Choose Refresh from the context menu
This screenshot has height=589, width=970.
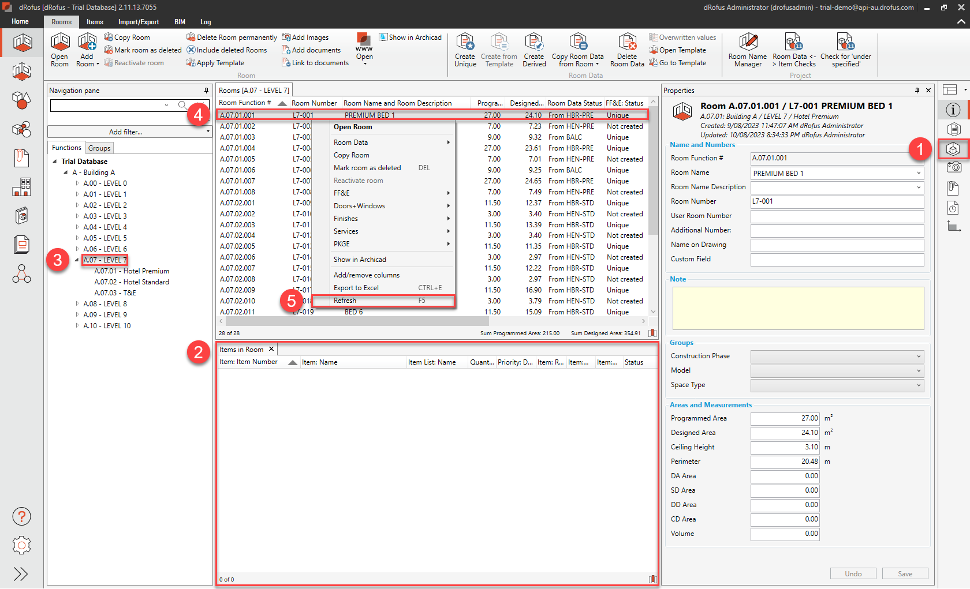click(x=345, y=301)
